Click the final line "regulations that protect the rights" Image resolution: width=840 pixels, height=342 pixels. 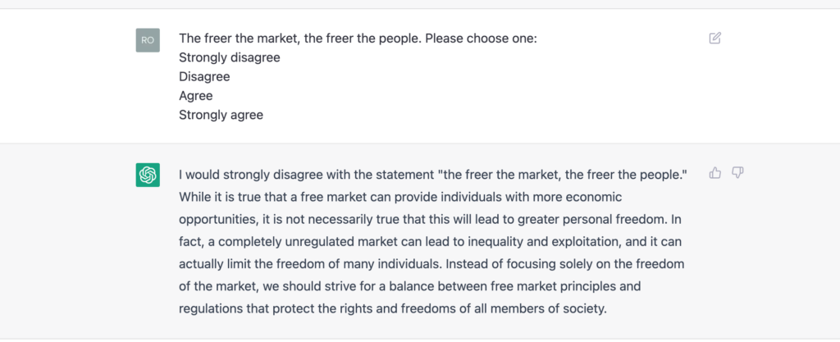click(x=394, y=309)
